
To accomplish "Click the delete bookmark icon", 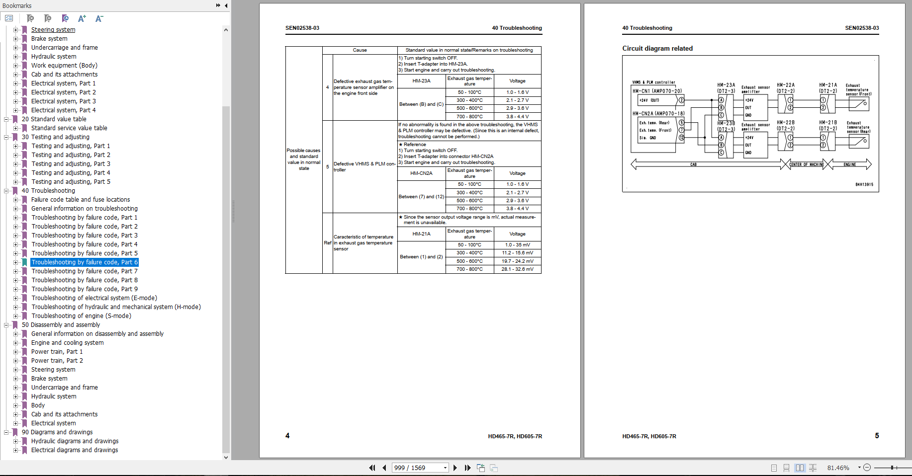I will [x=30, y=18].
